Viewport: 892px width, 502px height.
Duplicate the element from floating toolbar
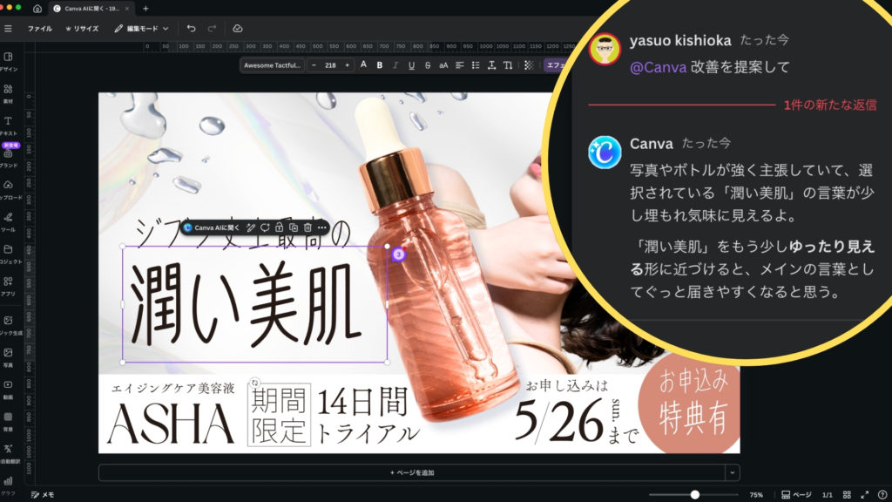tap(294, 227)
